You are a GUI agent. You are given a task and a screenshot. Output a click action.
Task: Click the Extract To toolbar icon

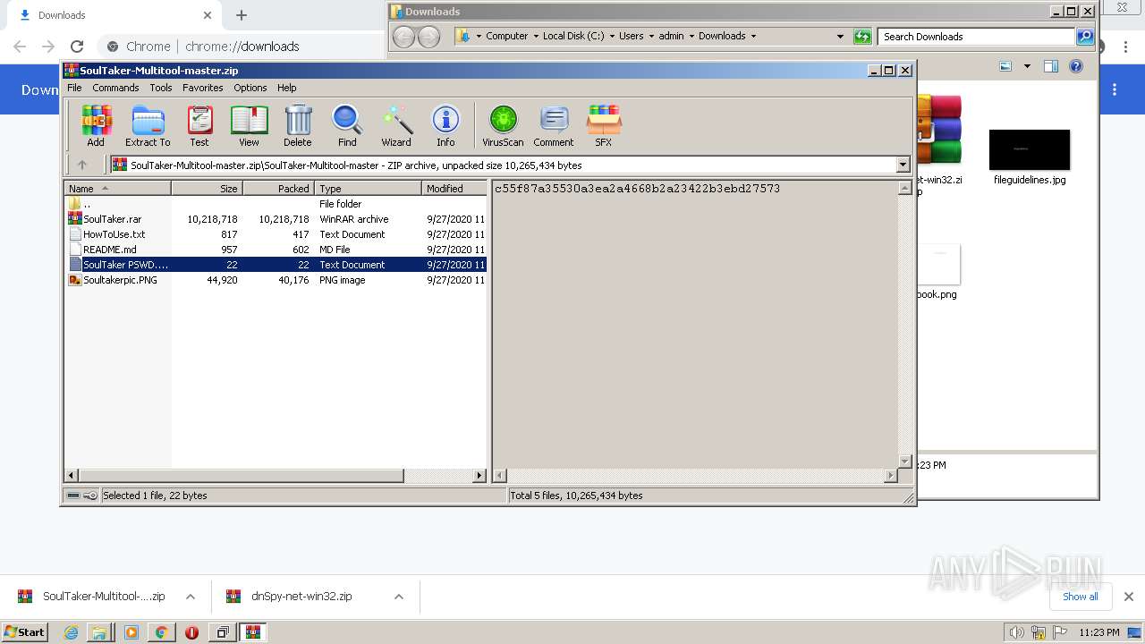(x=148, y=125)
